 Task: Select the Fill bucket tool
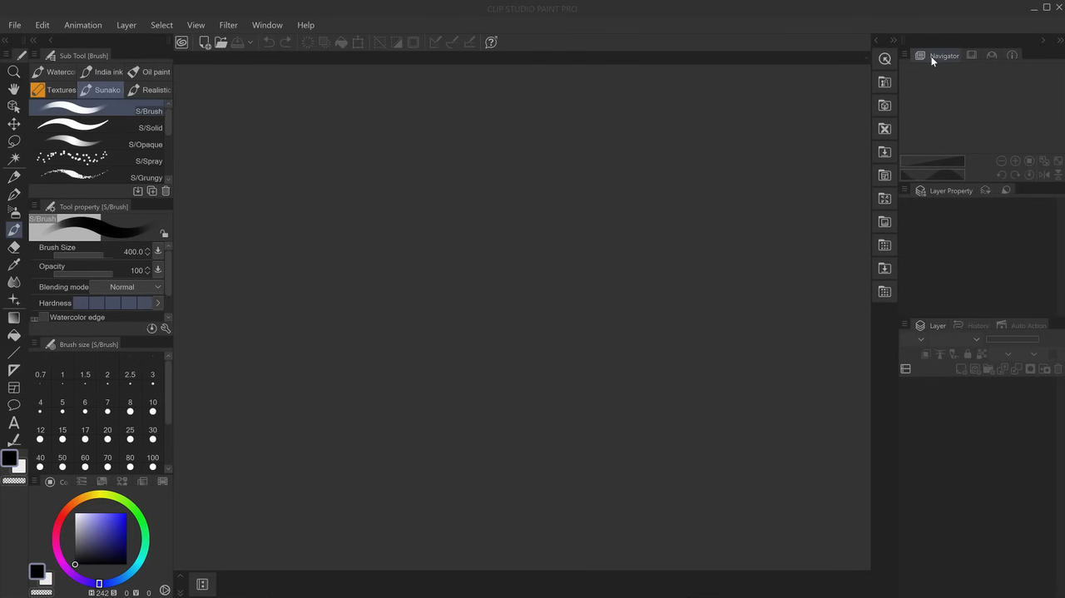click(13, 335)
